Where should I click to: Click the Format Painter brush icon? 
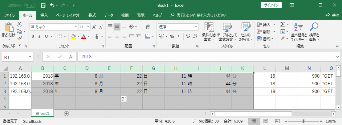(x=19, y=38)
